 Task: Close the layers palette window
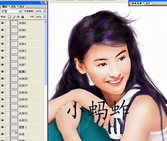click(x=46, y=3)
